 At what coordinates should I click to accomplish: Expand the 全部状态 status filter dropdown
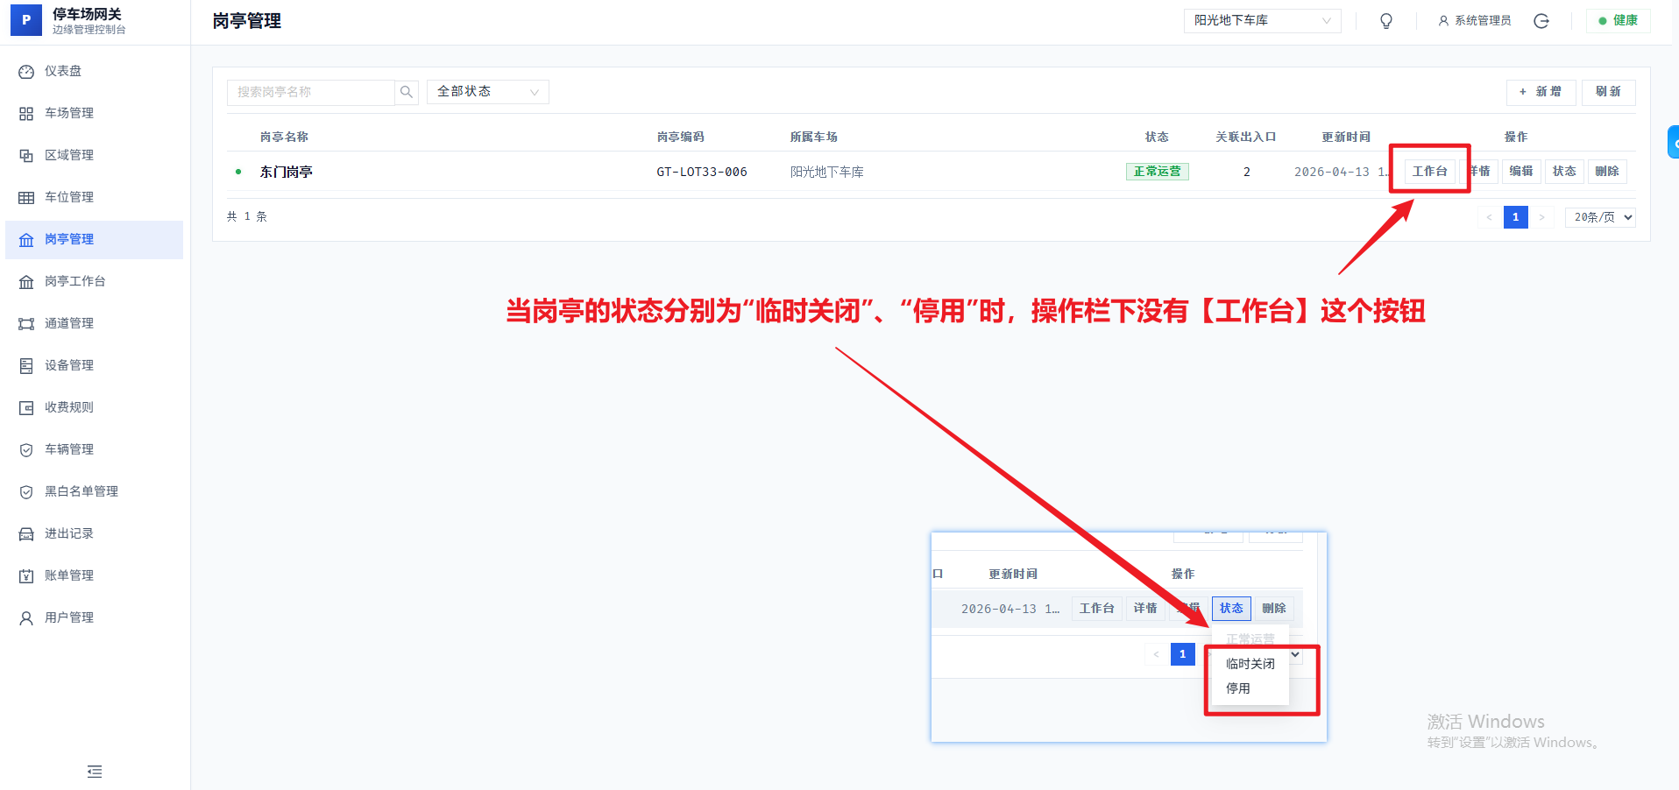click(x=487, y=91)
